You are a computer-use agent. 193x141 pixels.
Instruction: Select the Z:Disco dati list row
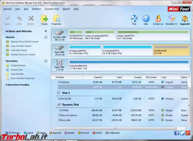point(123,120)
